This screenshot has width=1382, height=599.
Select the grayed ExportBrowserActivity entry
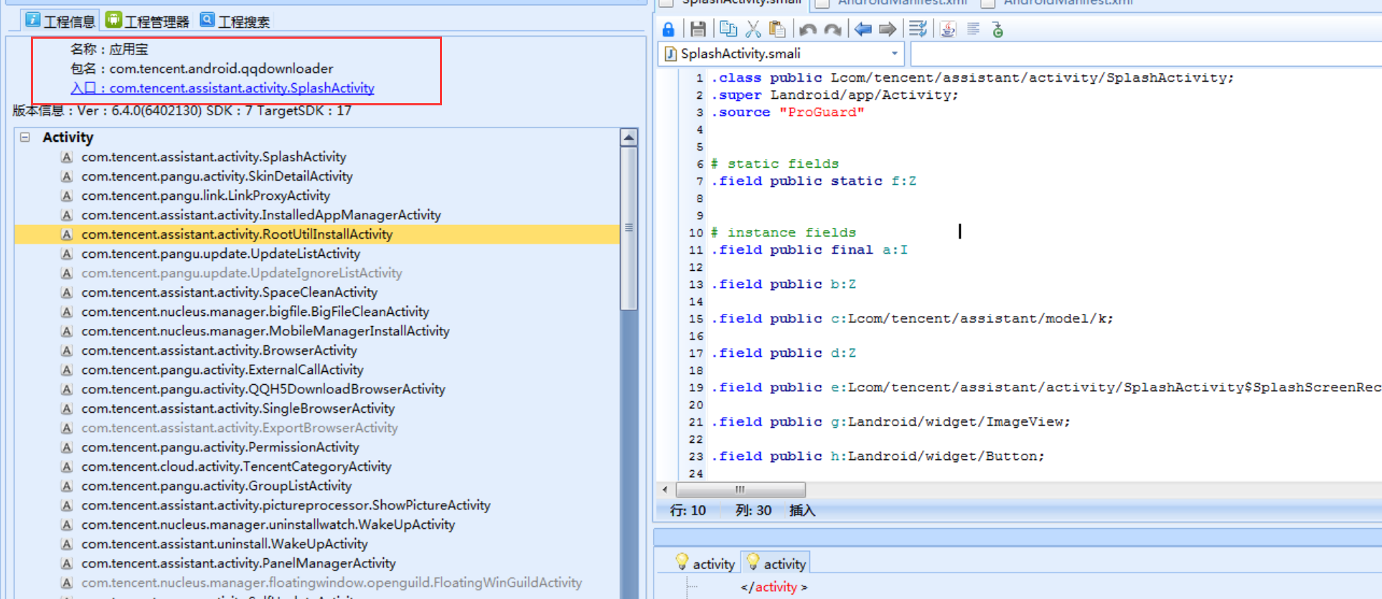click(x=240, y=428)
